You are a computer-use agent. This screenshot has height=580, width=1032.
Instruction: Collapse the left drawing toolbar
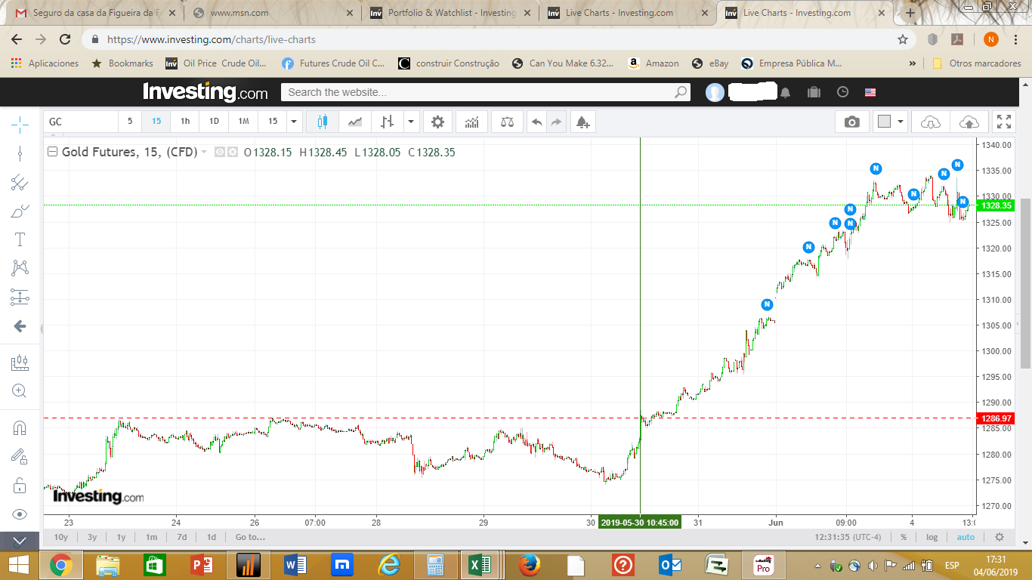[20, 541]
